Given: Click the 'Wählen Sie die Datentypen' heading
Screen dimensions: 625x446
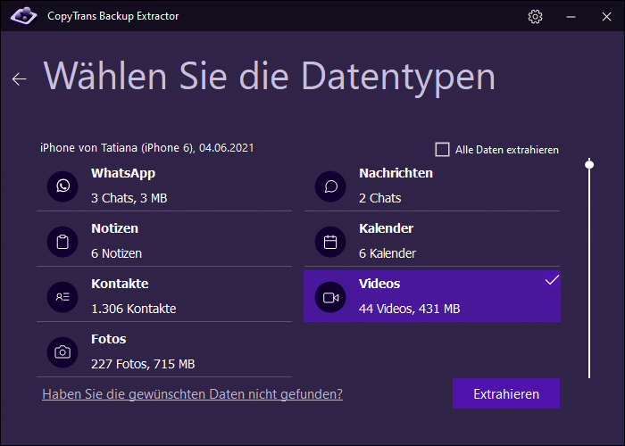Looking at the screenshot, I should 270,78.
